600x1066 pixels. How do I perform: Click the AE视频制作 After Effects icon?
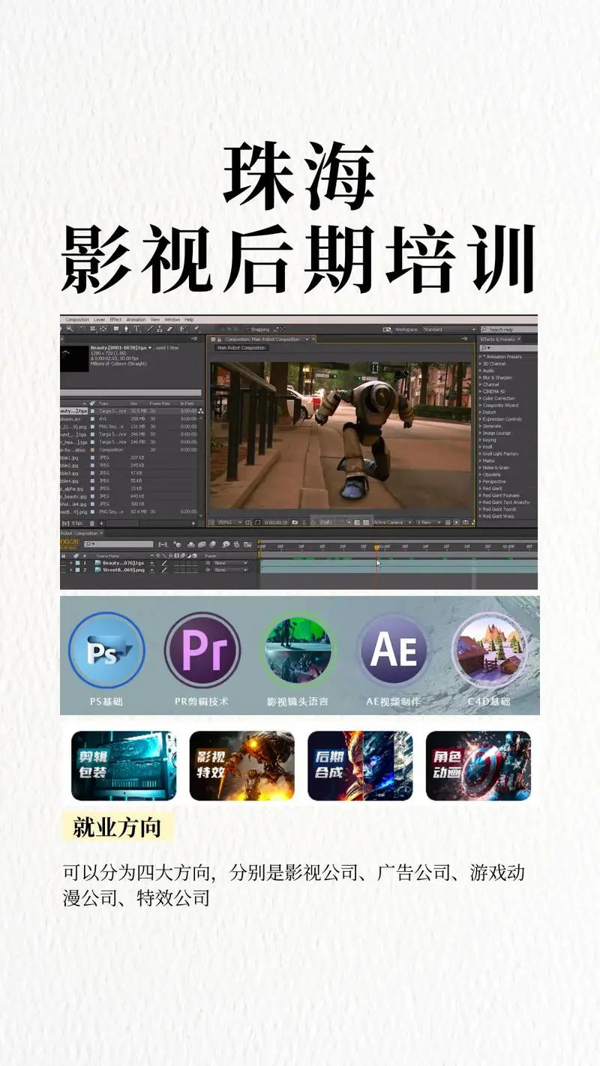[393, 649]
